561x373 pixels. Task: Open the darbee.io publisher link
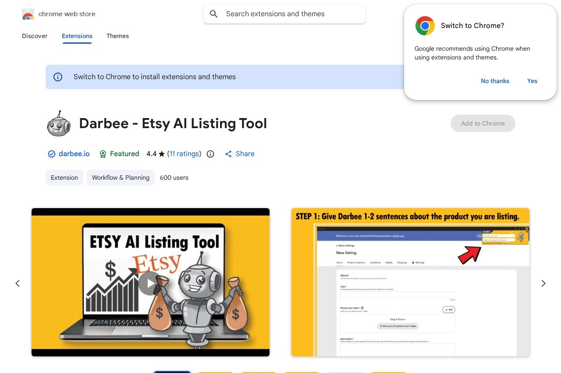pos(74,154)
